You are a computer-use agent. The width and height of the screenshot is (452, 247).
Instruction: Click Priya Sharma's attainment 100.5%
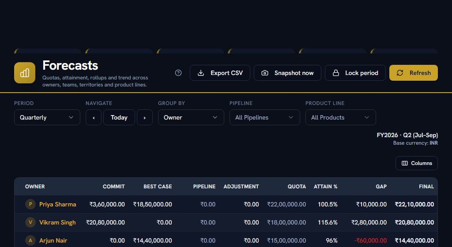pos(328,204)
